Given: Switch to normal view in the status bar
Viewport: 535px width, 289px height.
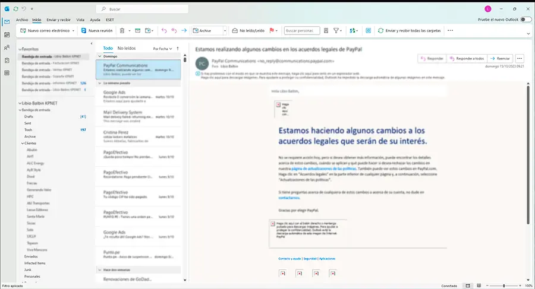Looking at the screenshot, I should point(468,285).
